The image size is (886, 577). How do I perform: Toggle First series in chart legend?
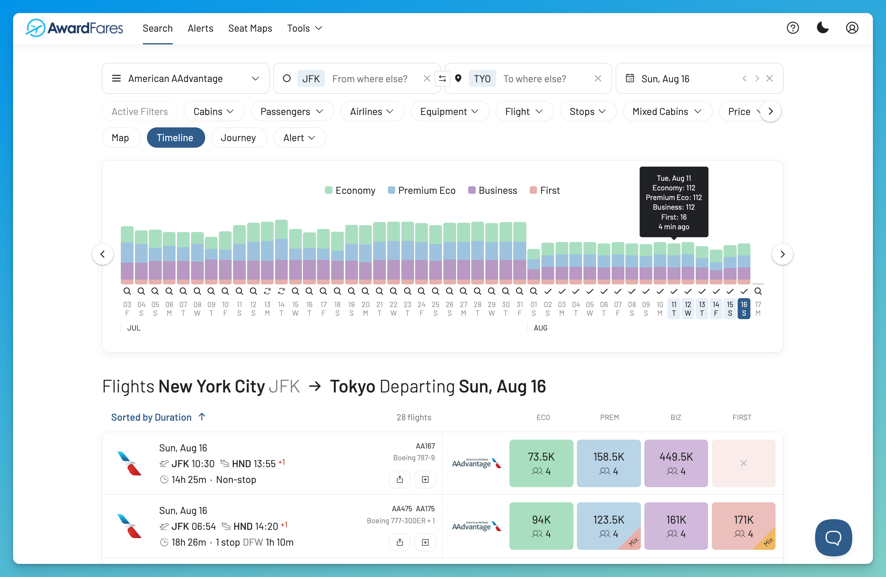click(545, 191)
